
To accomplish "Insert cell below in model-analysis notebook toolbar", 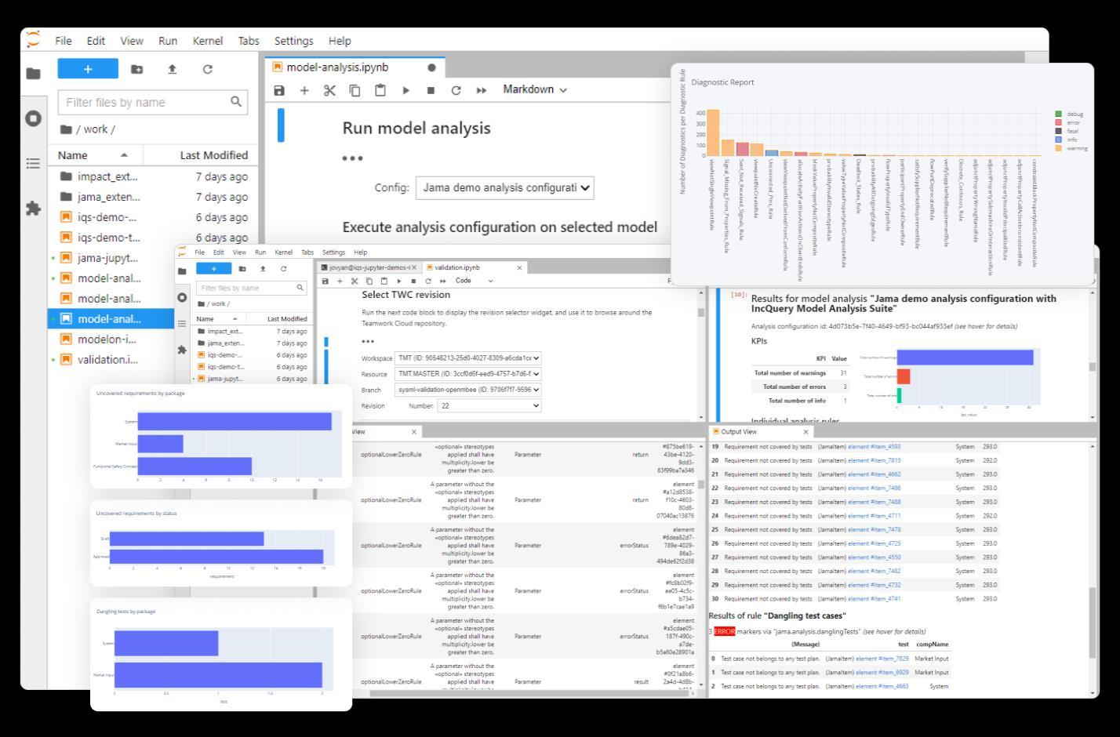I will pos(304,90).
